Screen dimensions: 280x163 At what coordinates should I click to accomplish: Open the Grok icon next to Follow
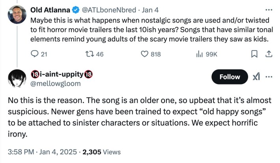tap(256, 77)
